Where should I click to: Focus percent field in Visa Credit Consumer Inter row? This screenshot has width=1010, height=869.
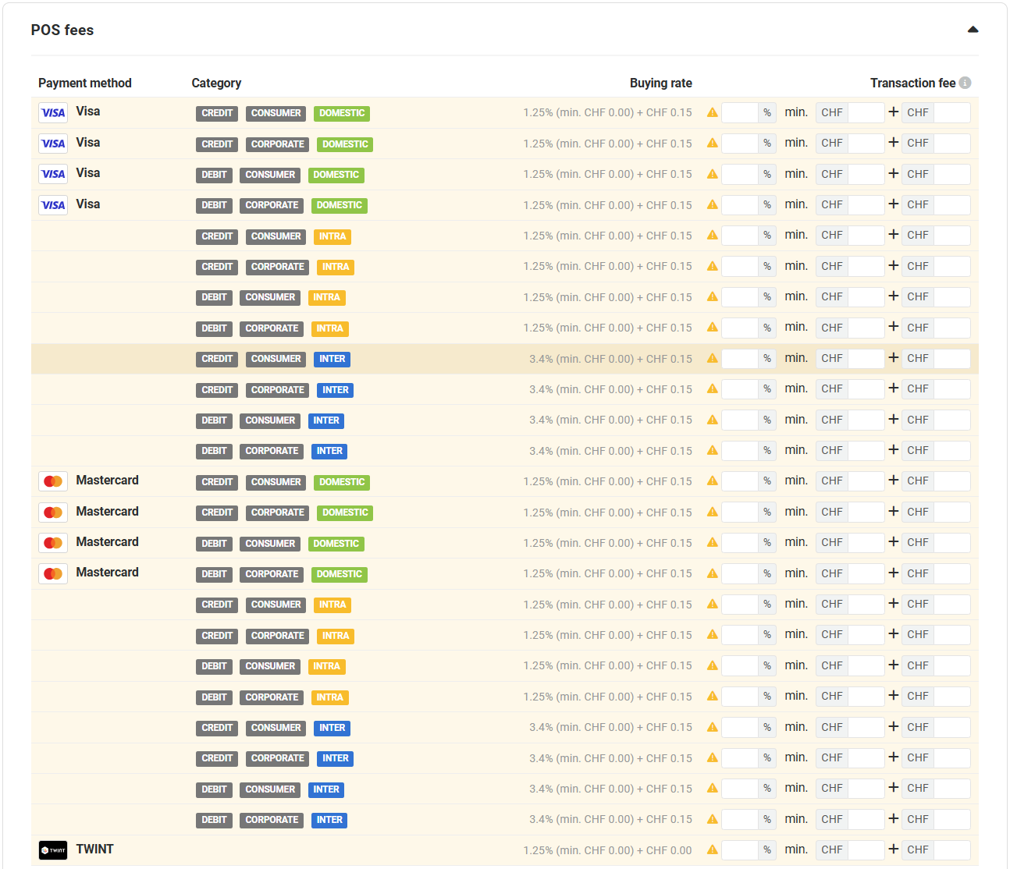(740, 358)
